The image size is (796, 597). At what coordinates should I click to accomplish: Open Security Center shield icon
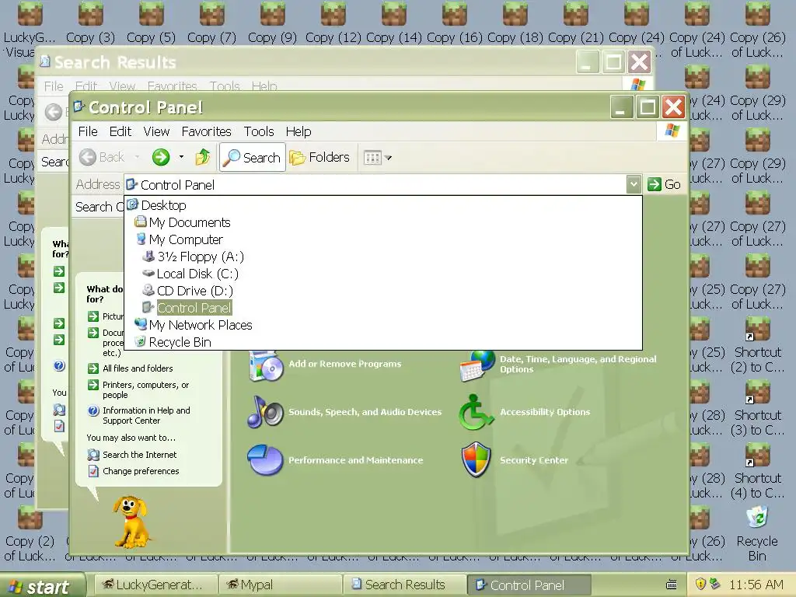pos(476,460)
